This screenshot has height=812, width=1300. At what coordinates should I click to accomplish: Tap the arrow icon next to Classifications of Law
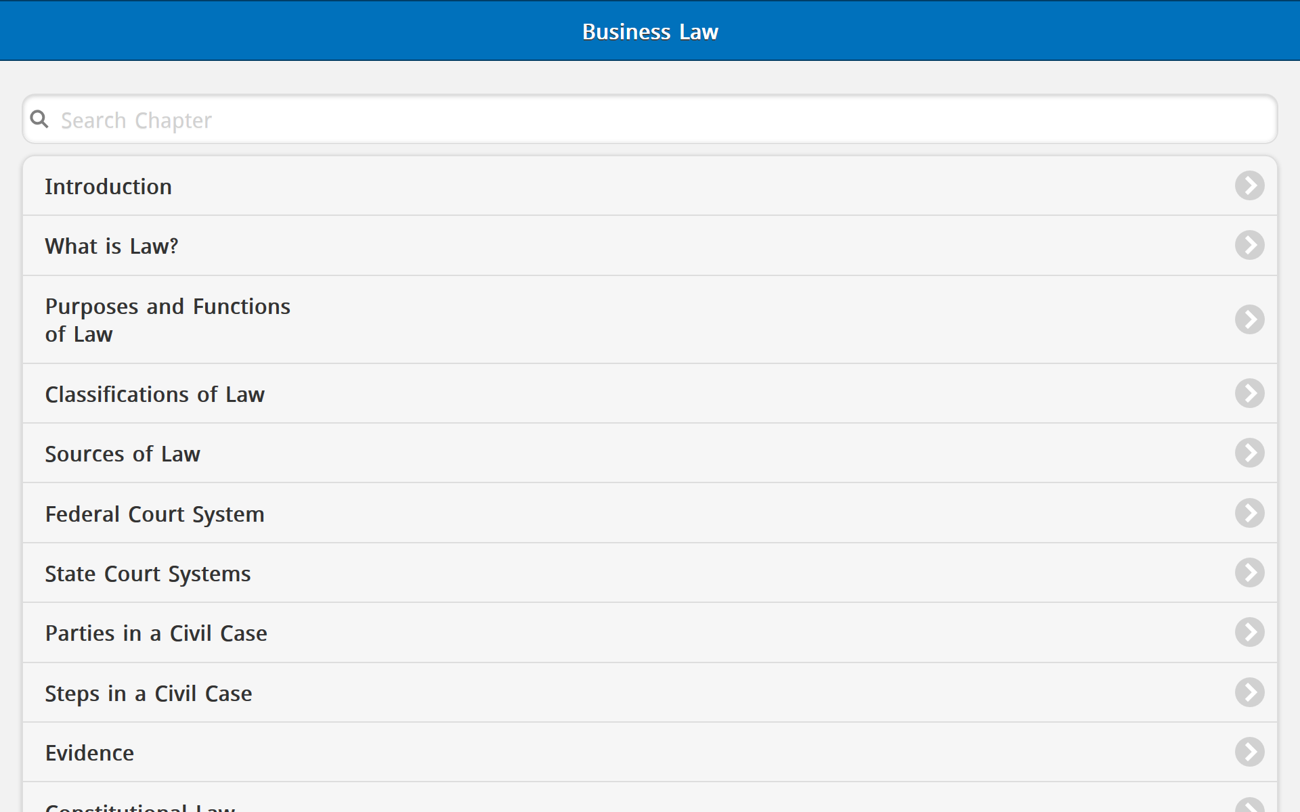1249,393
